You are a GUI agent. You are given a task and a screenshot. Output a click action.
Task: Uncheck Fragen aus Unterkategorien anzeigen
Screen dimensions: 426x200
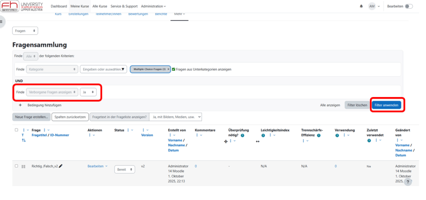[x=174, y=69]
